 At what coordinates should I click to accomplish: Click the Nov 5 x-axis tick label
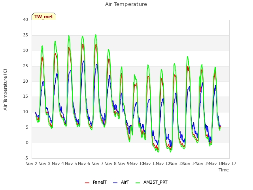[x=71, y=163]
